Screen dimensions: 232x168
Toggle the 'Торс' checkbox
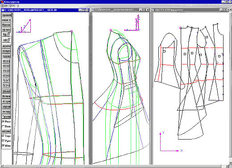coord(3,136)
